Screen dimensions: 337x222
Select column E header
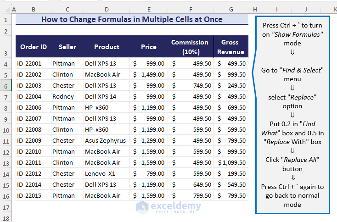[149, 9]
